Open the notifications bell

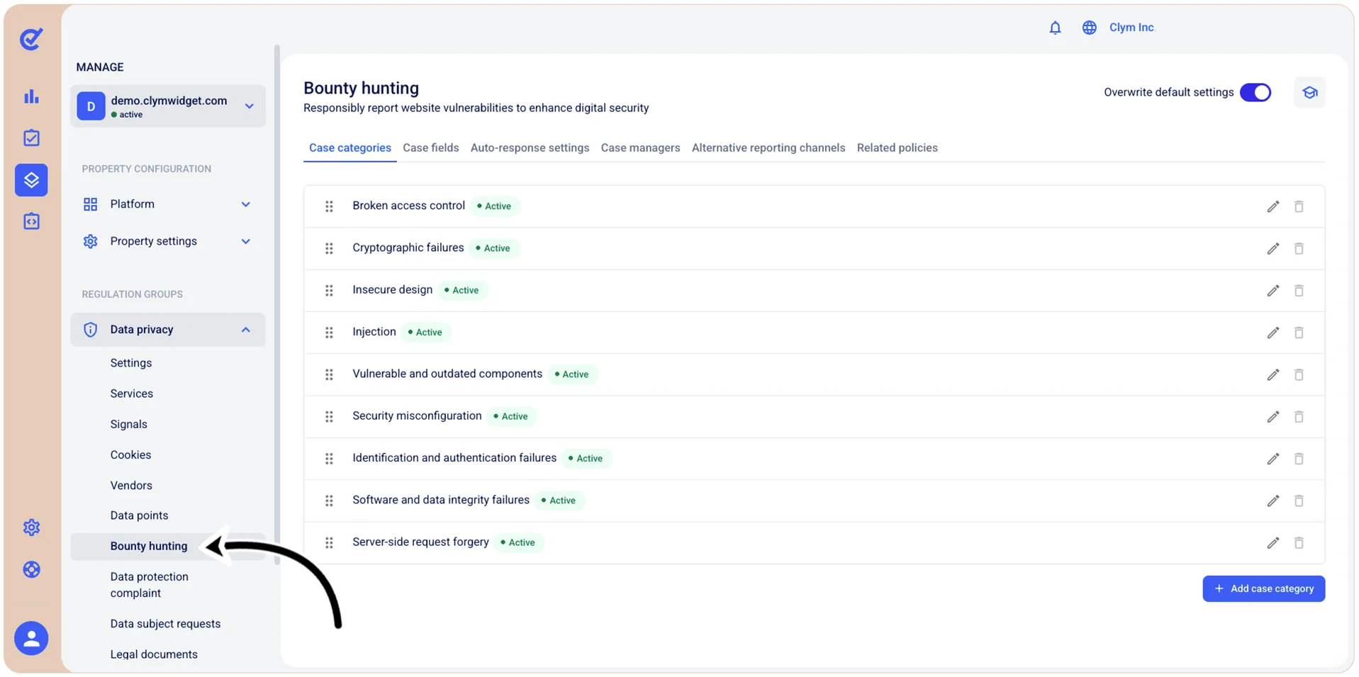(1055, 28)
